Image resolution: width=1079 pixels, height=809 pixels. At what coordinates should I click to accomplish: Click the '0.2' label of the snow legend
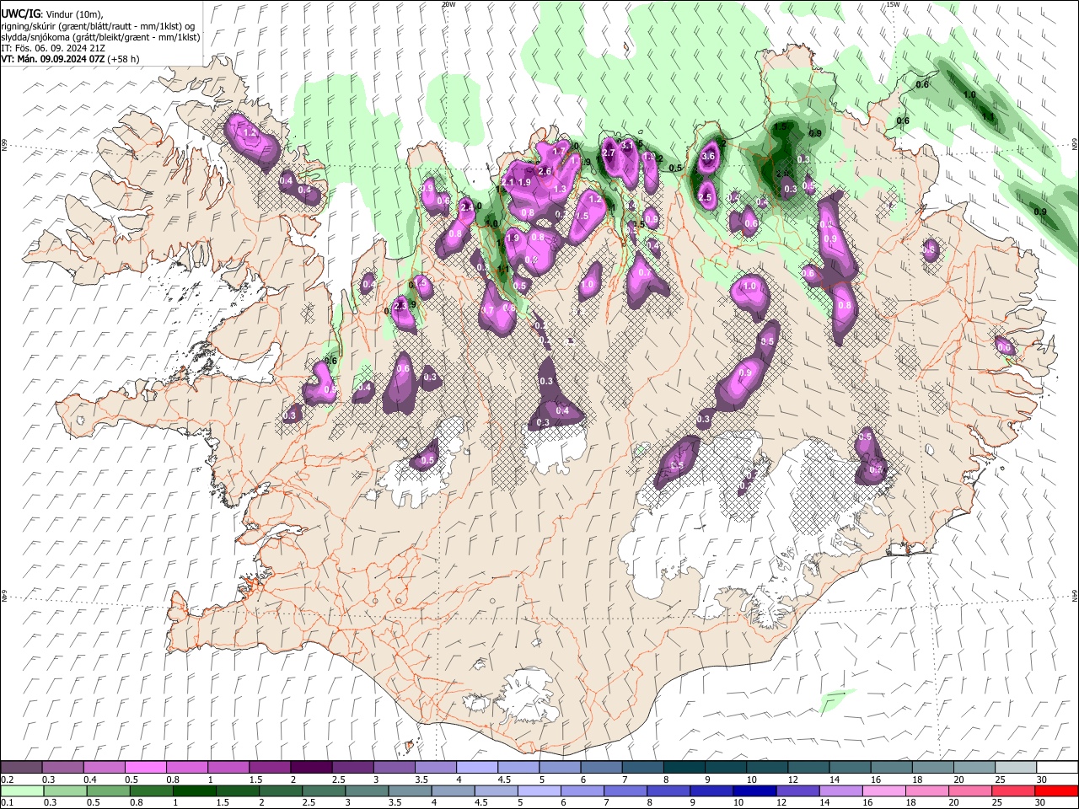point(7,780)
